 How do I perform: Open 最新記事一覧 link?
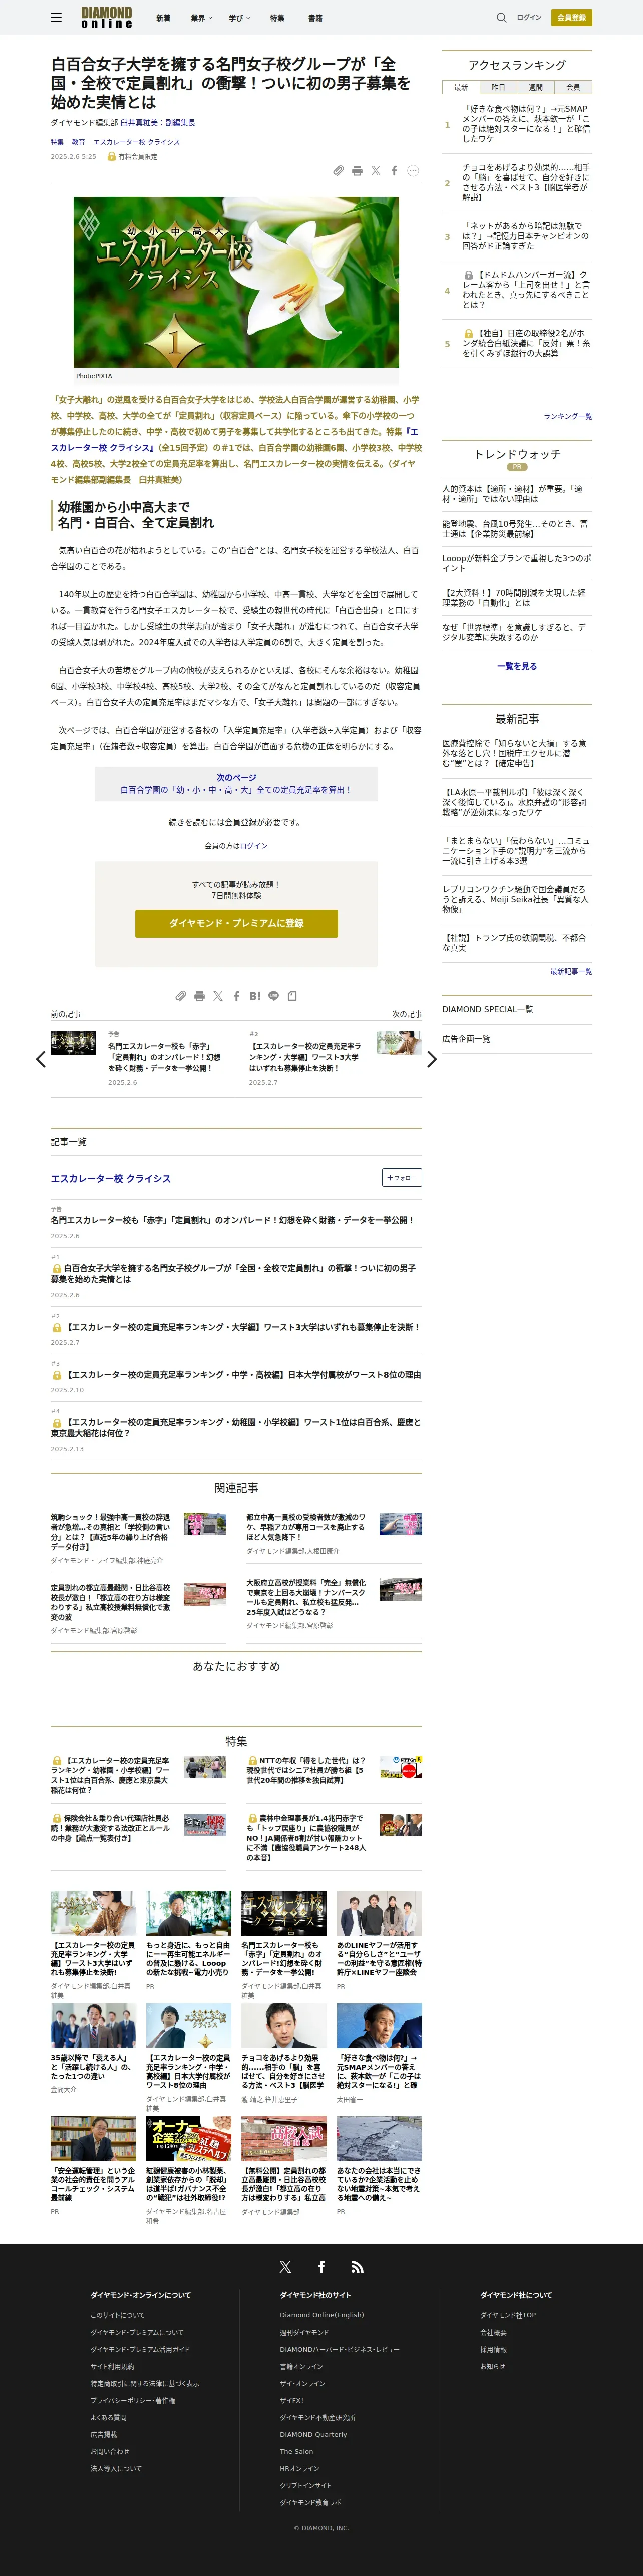pos(571,971)
